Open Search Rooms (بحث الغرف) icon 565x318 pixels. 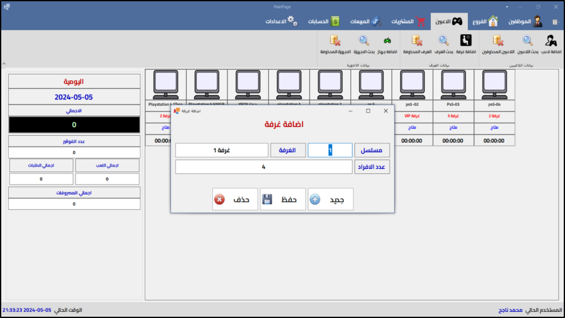pos(442,41)
